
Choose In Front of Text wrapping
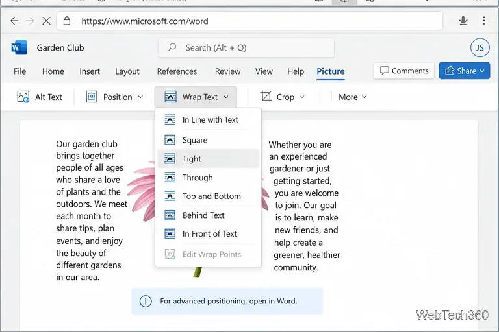tap(209, 234)
